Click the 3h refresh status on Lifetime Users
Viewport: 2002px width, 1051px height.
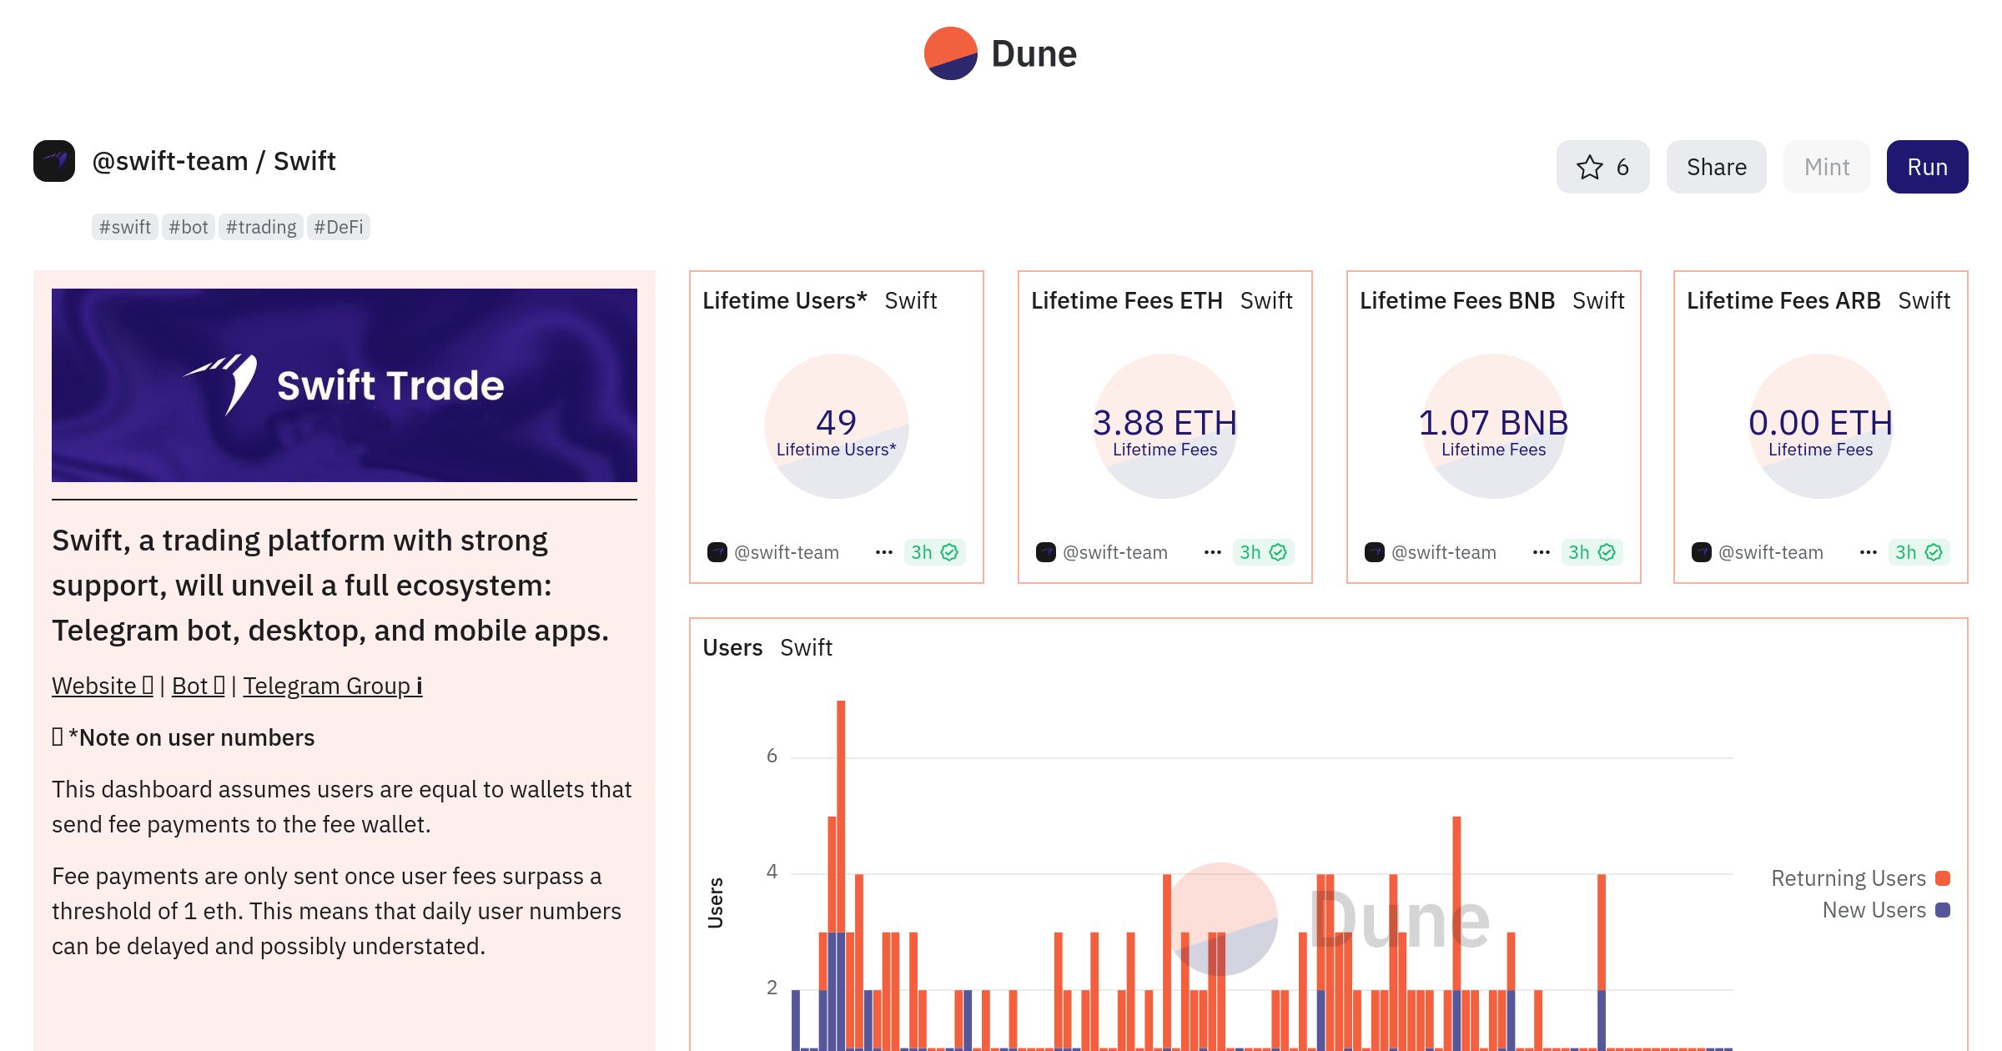pos(934,552)
